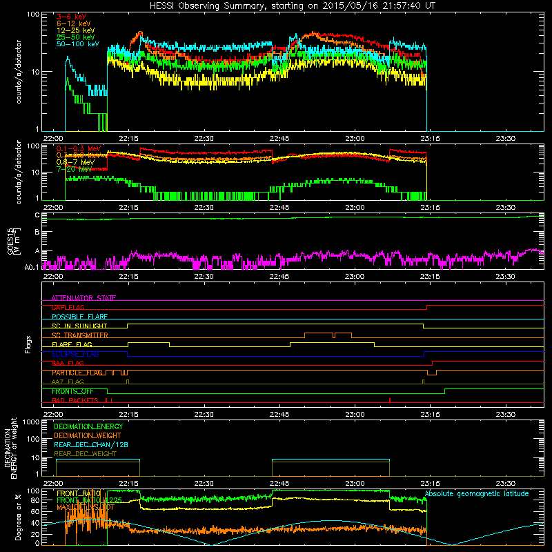The width and height of the screenshot is (552, 552).
Task: Click the SC_TRANSMITTER flag label
Action: click(x=80, y=335)
